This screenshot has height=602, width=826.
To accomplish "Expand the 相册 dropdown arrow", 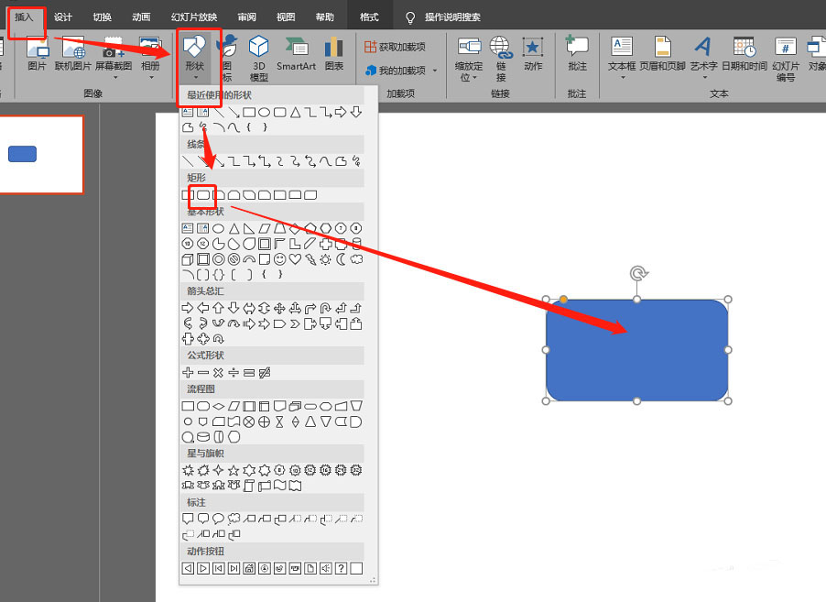I will point(151,78).
